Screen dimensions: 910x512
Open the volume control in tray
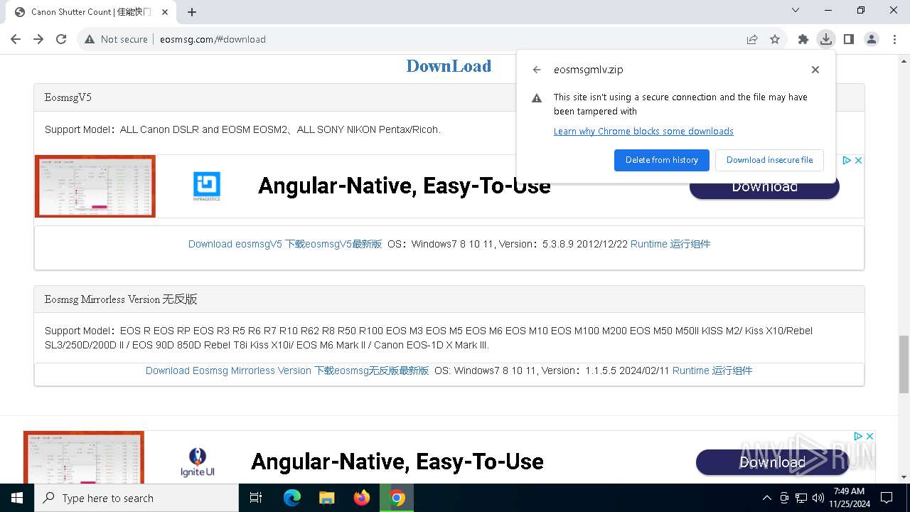(x=818, y=498)
